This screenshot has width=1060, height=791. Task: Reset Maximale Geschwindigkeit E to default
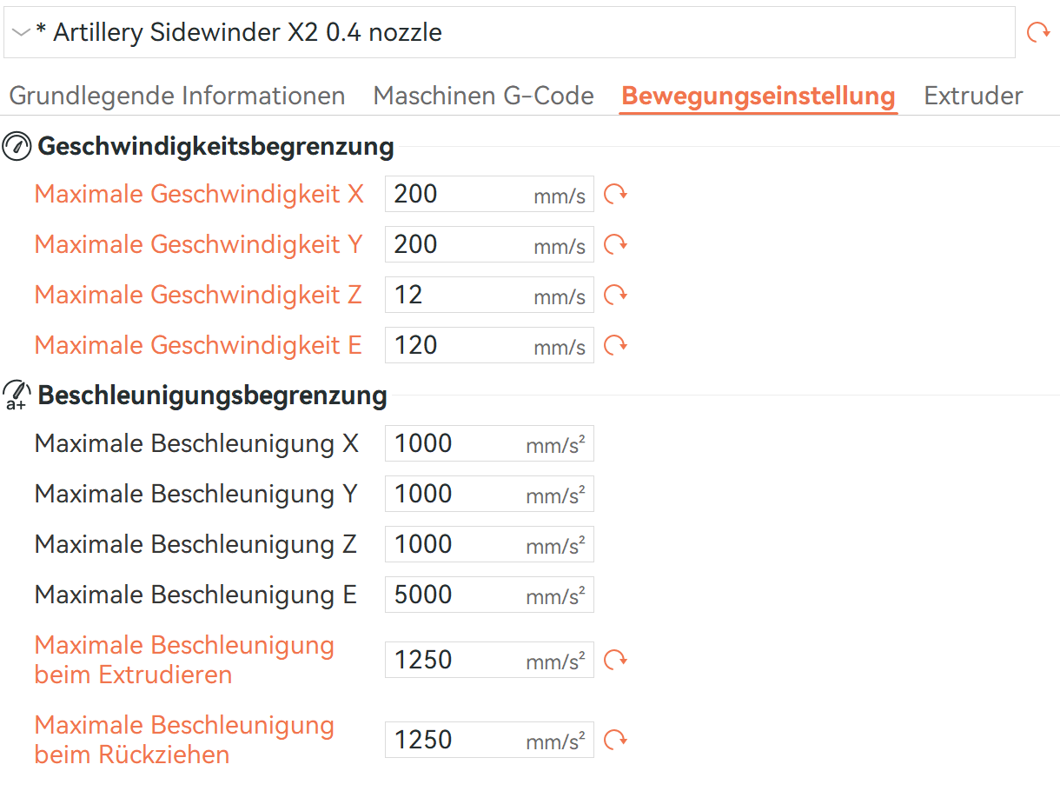[x=615, y=345]
